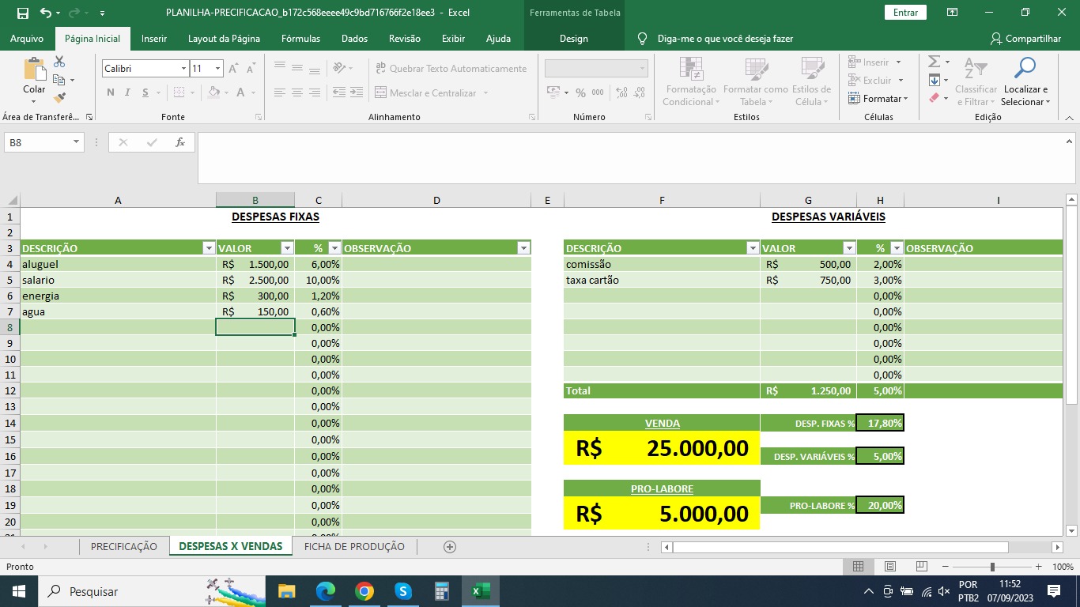Click the zoom slider handle
The height and width of the screenshot is (607, 1080).
tap(992, 567)
